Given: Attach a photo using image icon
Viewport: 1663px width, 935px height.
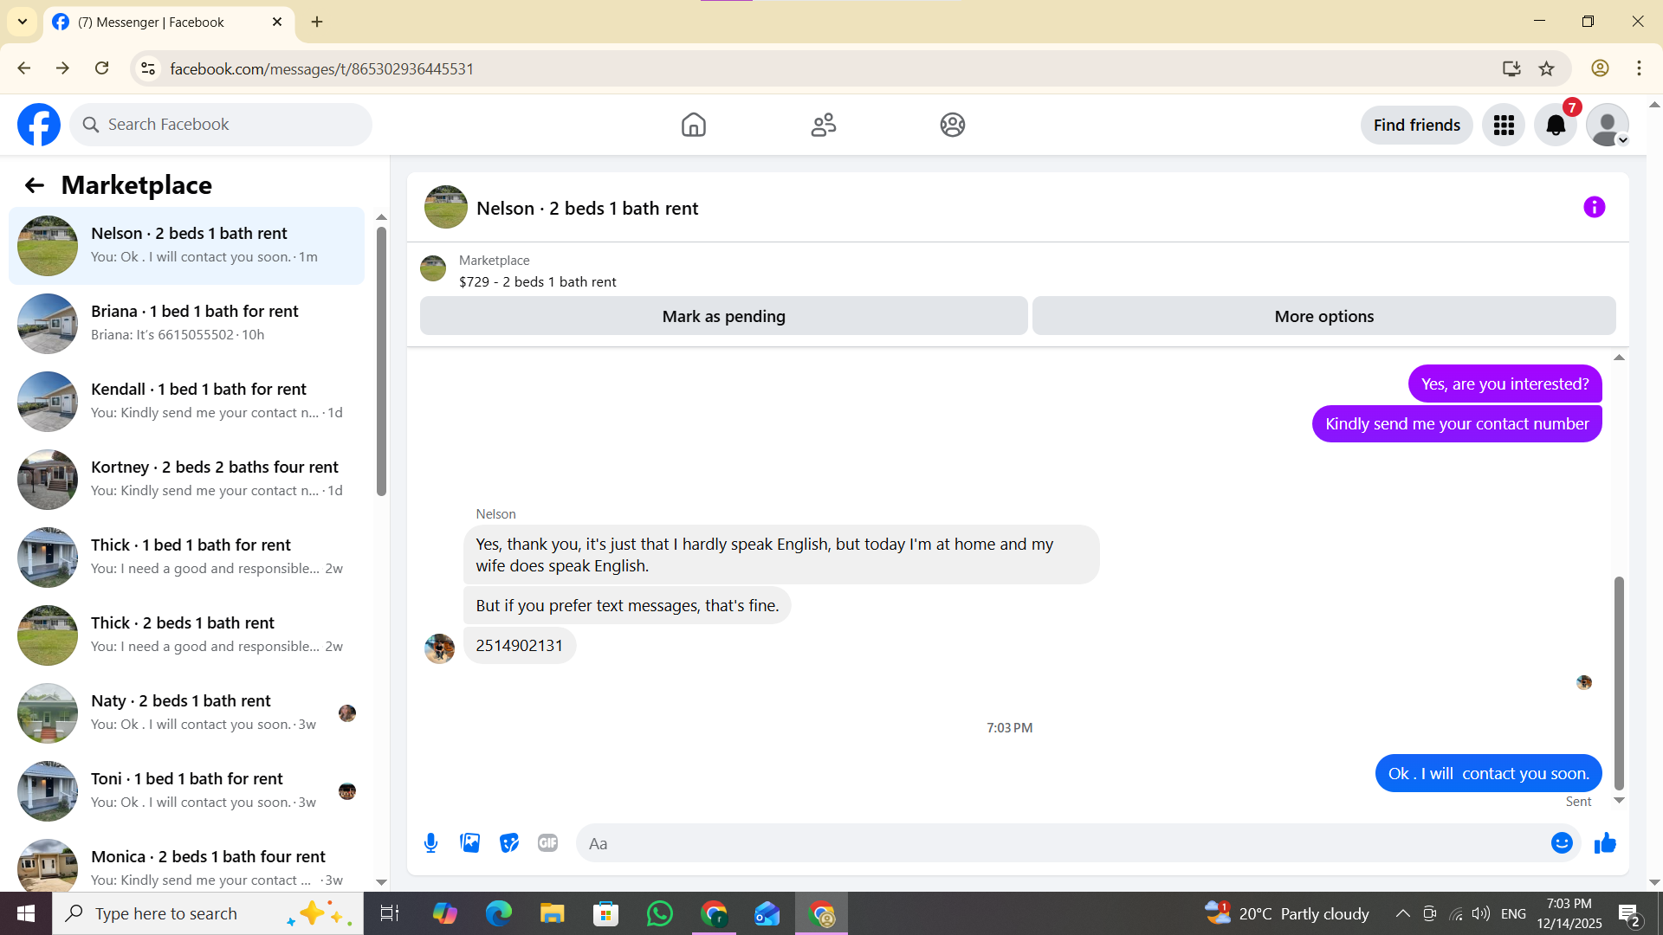Looking at the screenshot, I should pos(469,843).
